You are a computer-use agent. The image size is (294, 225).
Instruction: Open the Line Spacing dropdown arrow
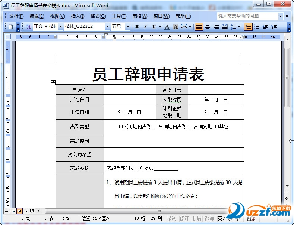point(240,27)
